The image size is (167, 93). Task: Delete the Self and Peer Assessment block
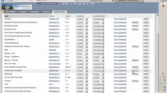pyautogui.click(x=146, y=78)
